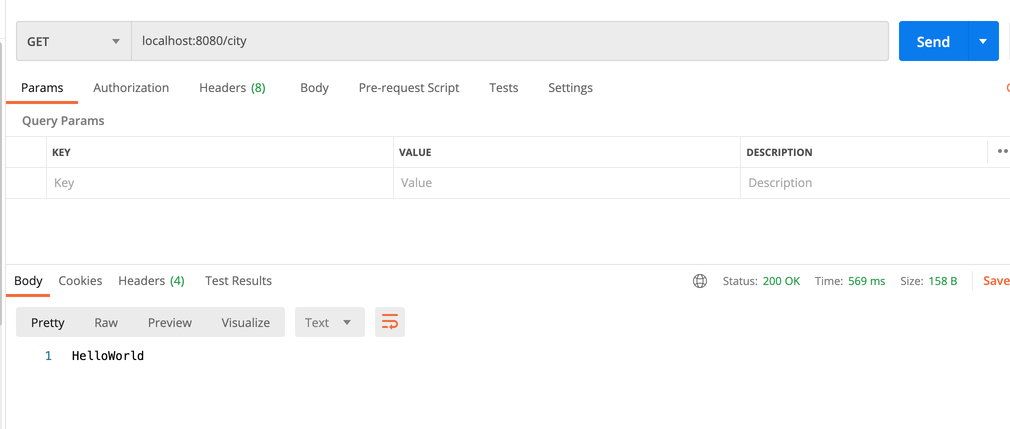
Task: Open request Headers (8) tab
Action: click(232, 88)
